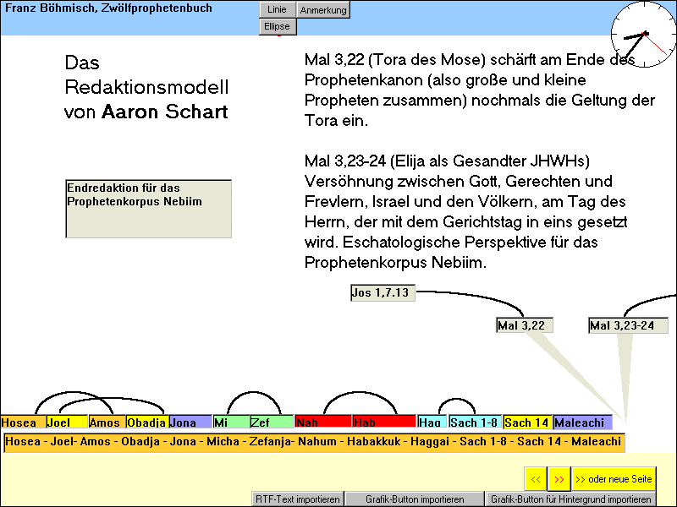This screenshot has width=677, height=507.
Task: Click '>> oder neue Seite' button
Action: [614, 479]
